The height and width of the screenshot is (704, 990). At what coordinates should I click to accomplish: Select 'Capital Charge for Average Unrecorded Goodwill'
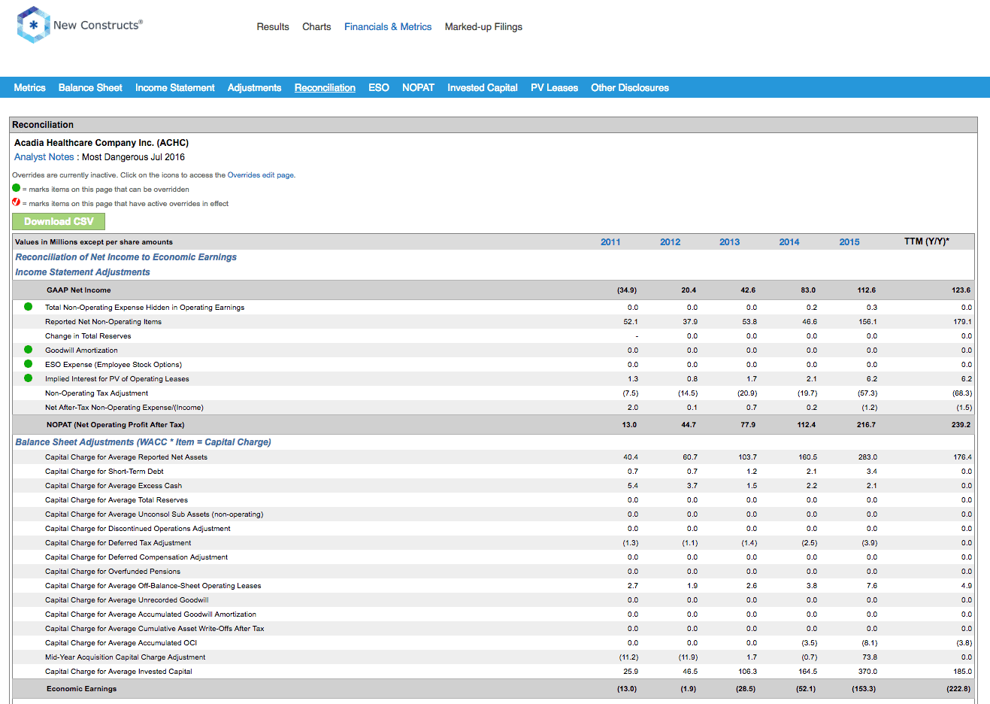[127, 600]
